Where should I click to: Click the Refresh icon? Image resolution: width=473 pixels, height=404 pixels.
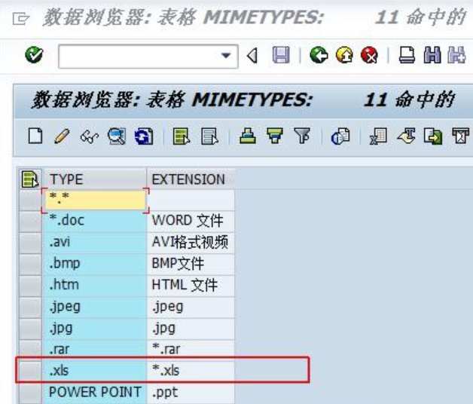point(144,136)
